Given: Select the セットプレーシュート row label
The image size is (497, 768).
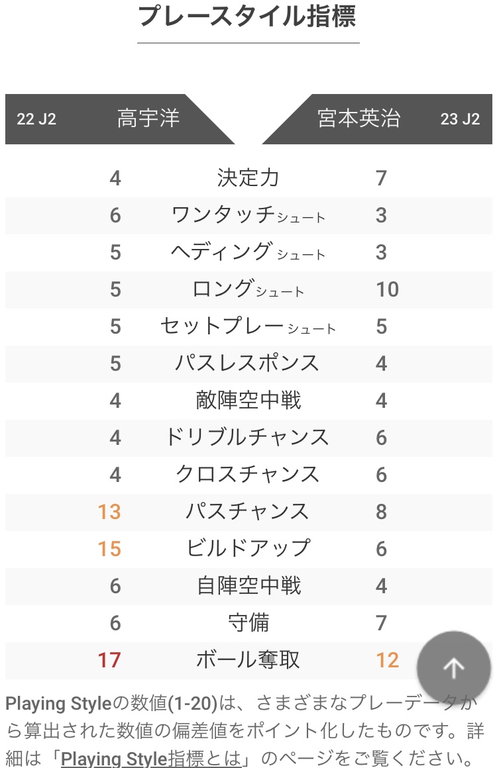Looking at the screenshot, I should click(x=248, y=326).
